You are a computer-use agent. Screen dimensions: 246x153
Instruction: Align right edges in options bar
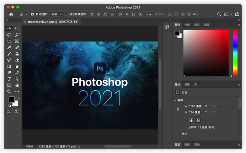click(105, 14)
